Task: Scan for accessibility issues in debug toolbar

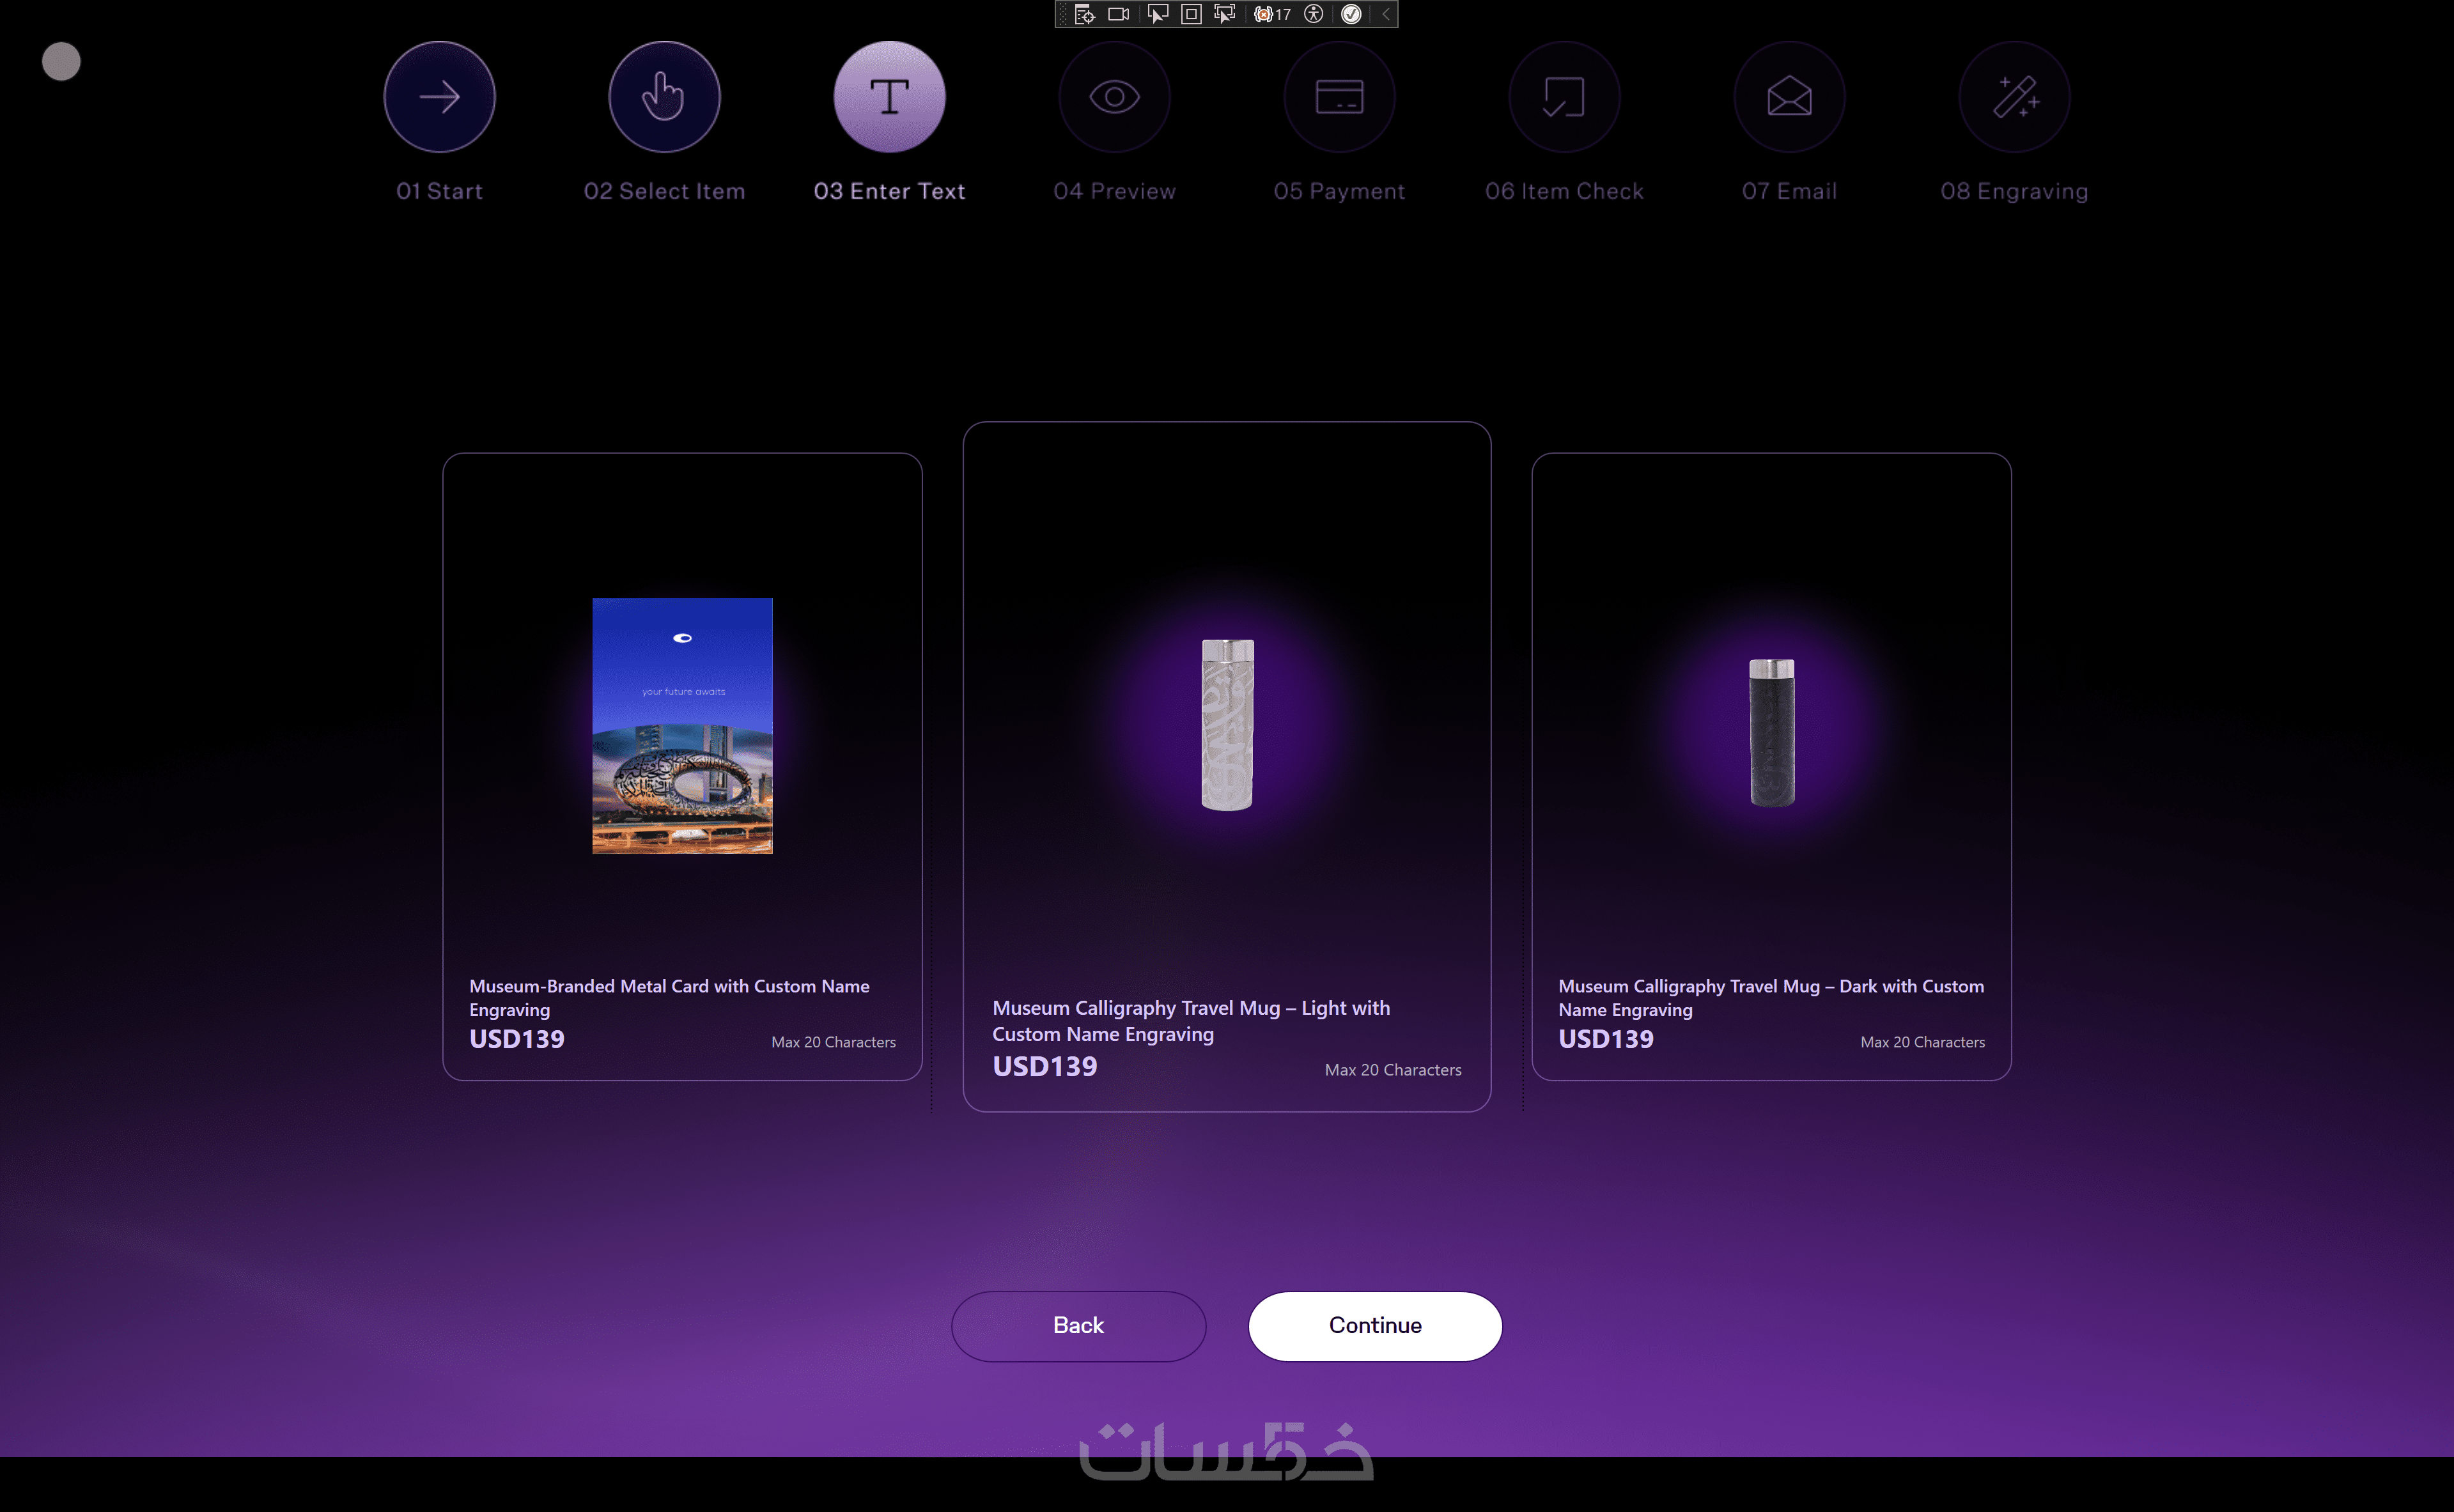Action: 1314,14
